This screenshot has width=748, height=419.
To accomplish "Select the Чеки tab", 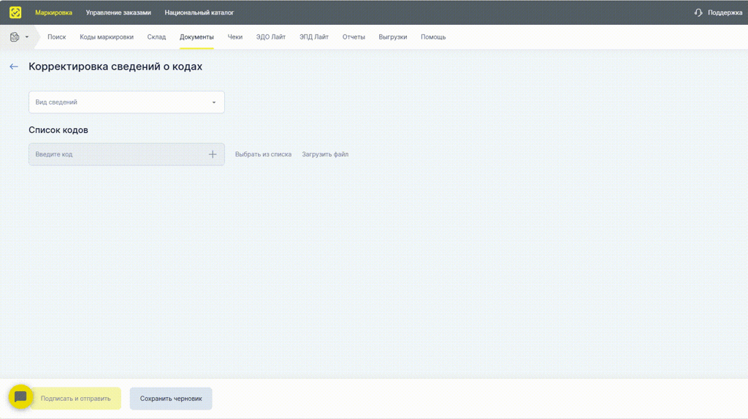I will pyautogui.click(x=234, y=37).
